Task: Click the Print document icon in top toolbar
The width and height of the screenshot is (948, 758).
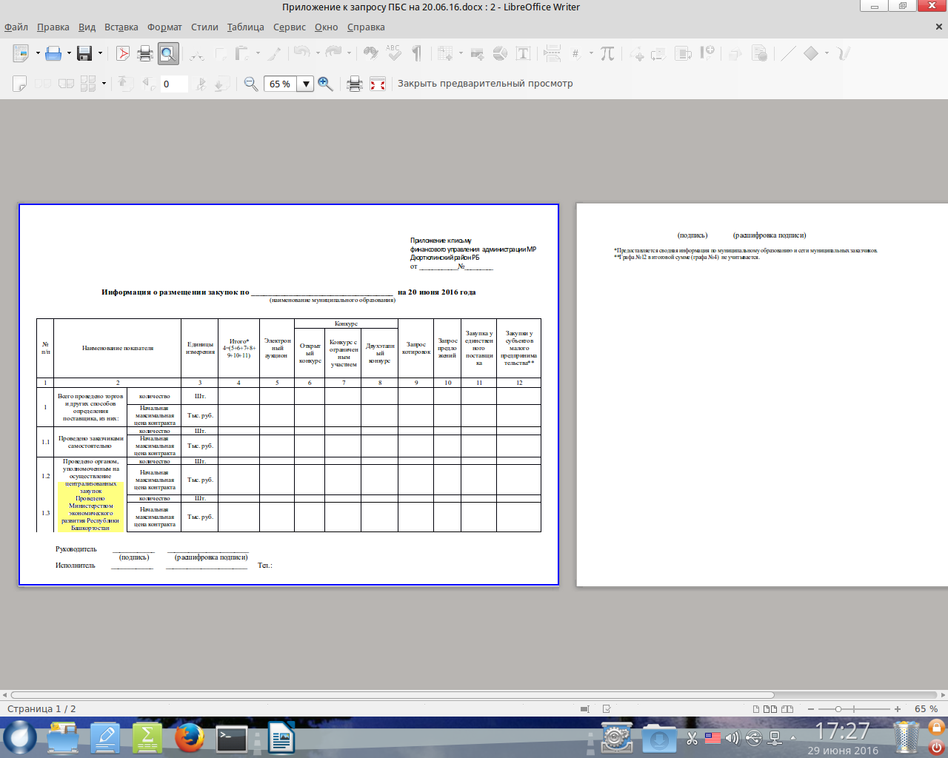Action: (x=145, y=53)
